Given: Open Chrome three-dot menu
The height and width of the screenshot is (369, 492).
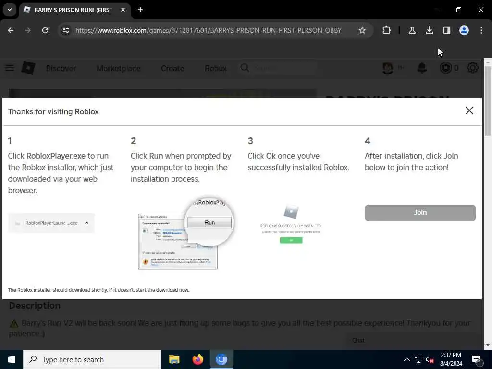Looking at the screenshot, I should [x=481, y=30].
